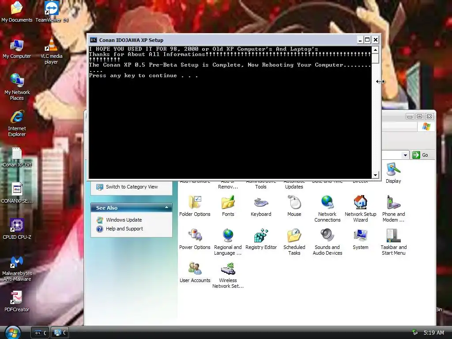Open console window system menu icon
The width and height of the screenshot is (452, 339).
coord(93,40)
